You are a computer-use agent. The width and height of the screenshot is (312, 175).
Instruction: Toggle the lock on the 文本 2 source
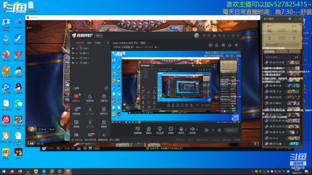point(77,48)
